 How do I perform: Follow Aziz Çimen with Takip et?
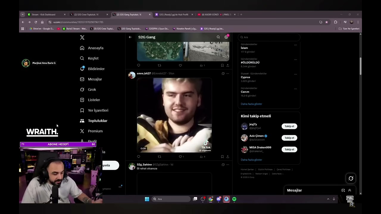pos(289,138)
